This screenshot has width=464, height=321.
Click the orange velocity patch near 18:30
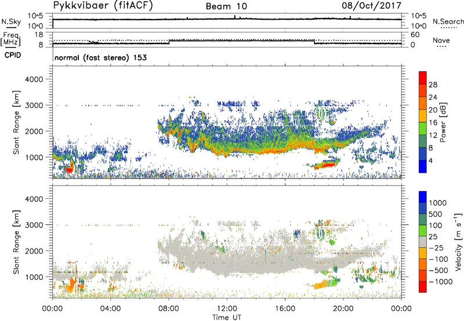click(321, 284)
